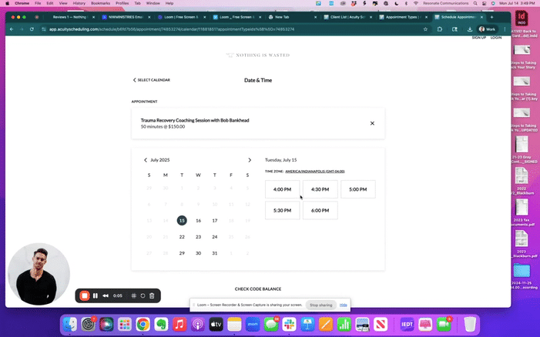540x337 pixels.
Task: Click the Stop sharing button
Action: pos(320,305)
